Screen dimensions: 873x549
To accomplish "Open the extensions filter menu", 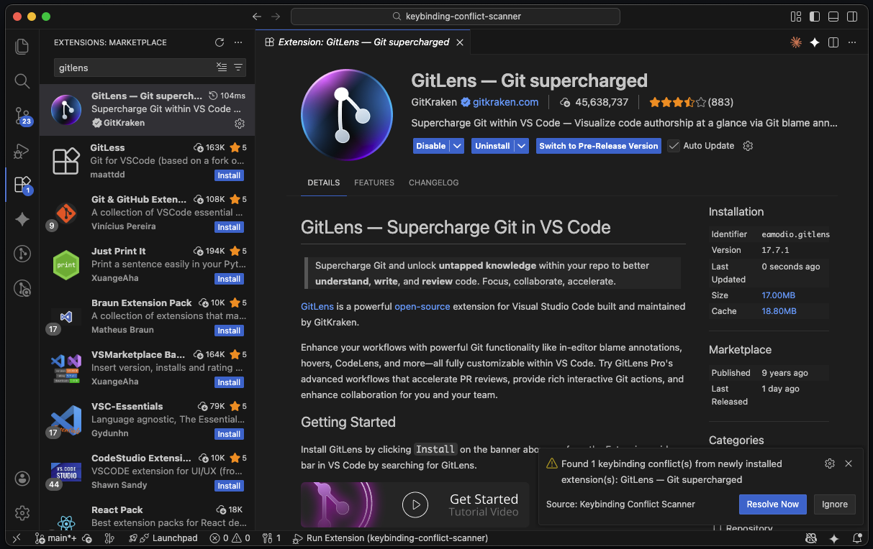I will point(238,67).
